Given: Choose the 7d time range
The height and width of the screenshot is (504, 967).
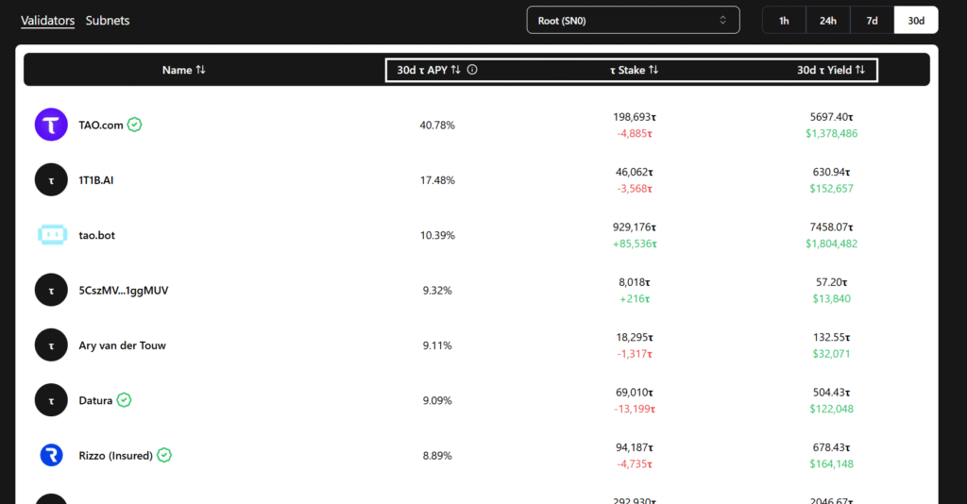Looking at the screenshot, I should [872, 20].
